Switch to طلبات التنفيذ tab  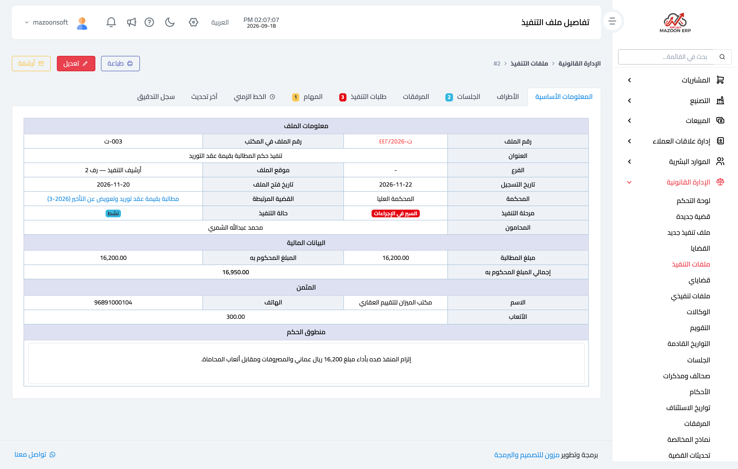[x=363, y=97]
